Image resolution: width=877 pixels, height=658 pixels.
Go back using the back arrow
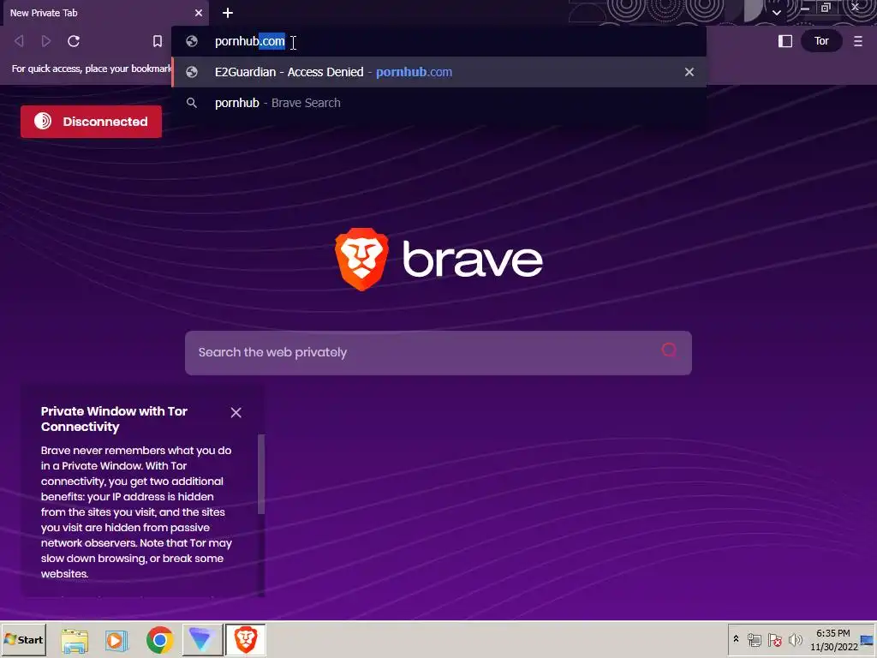(19, 41)
